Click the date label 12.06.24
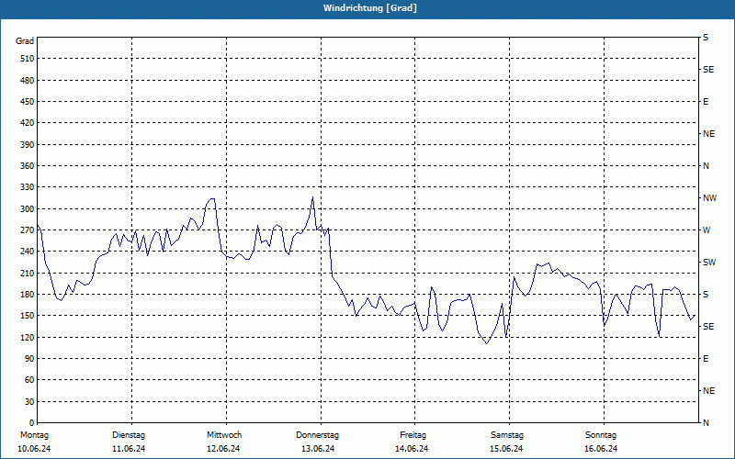 223,449
